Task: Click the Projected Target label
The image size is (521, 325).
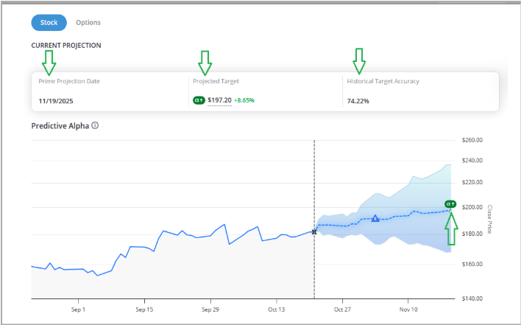Action: click(x=216, y=81)
